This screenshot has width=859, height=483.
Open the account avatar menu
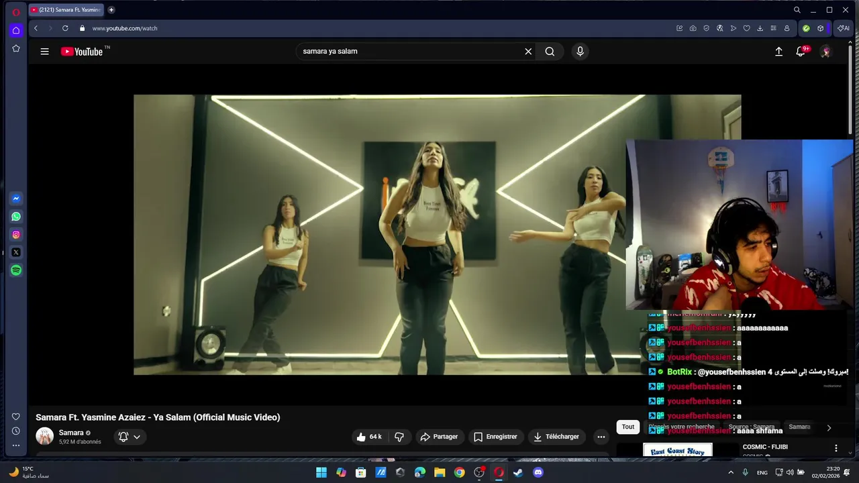tap(825, 52)
